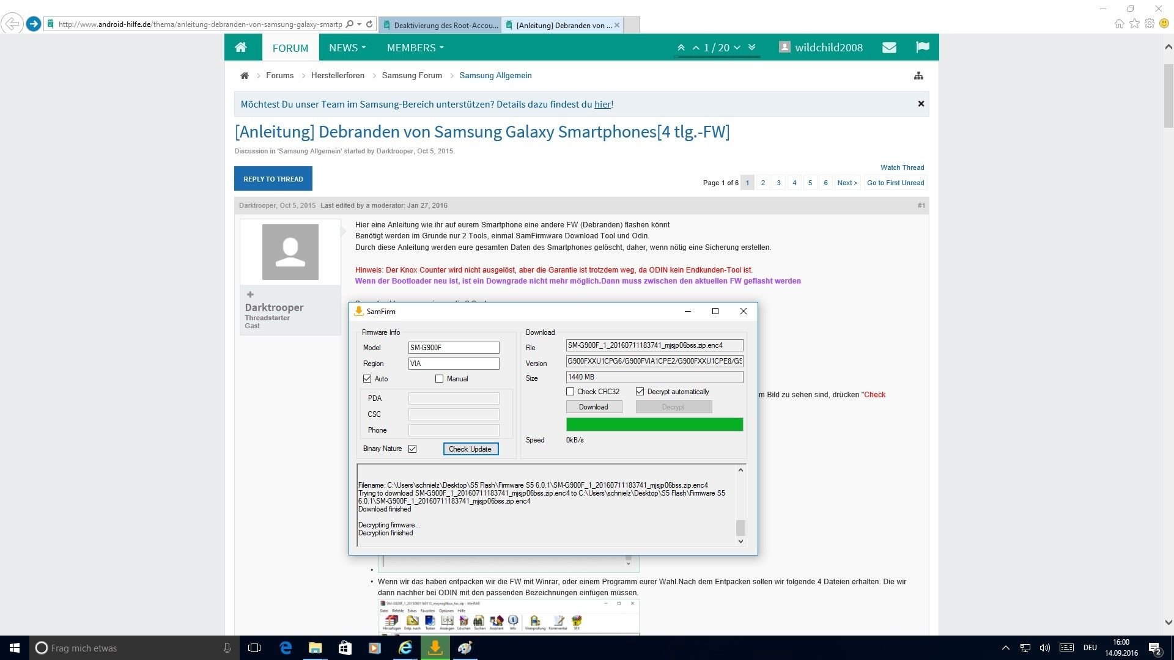Jump to first post with double-up arrows
The width and height of the screenshot is (1174, 660).
coord(681,48)
